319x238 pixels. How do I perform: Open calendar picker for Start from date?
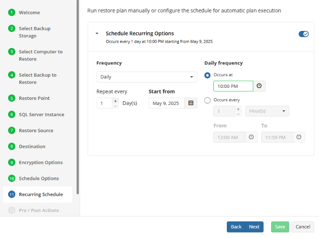pos(191,103)
